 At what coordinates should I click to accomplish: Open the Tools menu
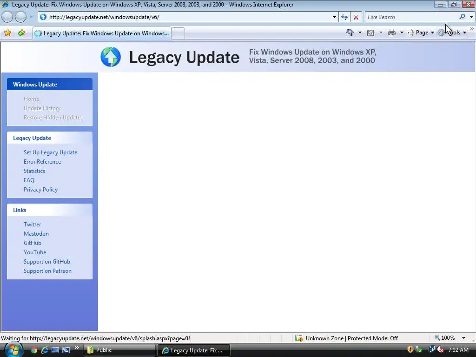point(452,33)
